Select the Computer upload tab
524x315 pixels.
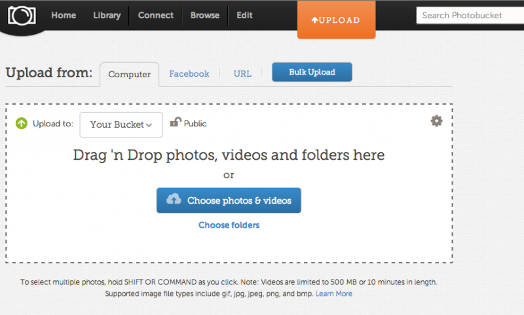click(x=129, y=75)
